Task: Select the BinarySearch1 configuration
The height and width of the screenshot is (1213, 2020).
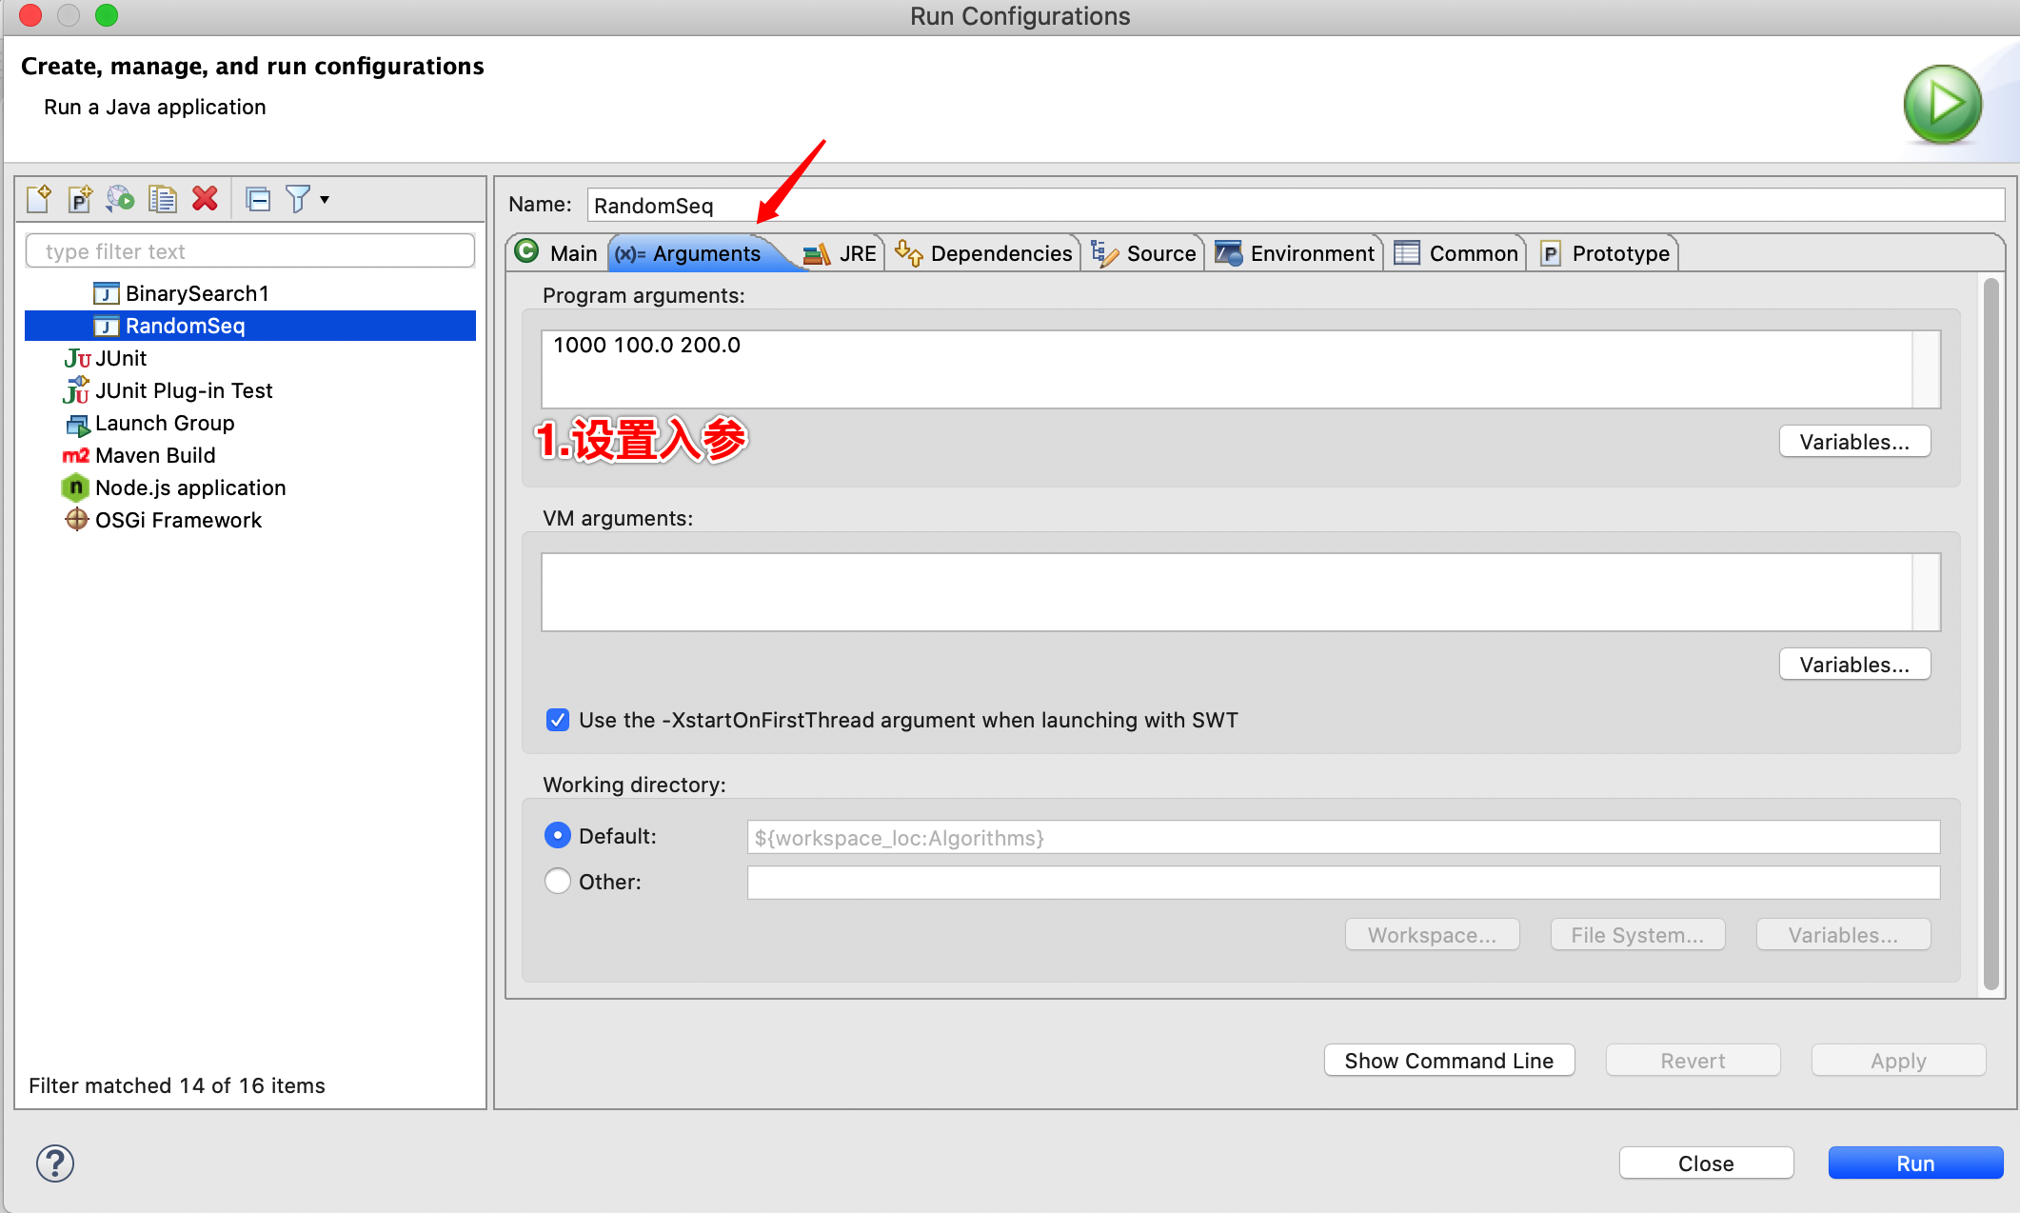Action: tap(196, 293)
